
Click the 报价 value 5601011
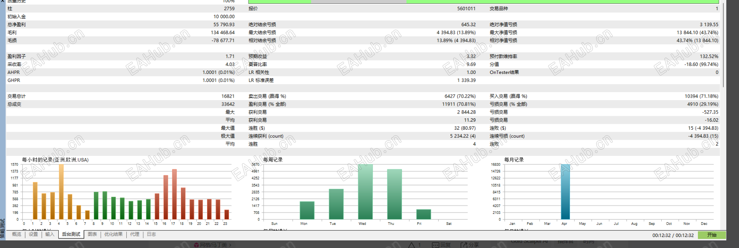(466, 8)
